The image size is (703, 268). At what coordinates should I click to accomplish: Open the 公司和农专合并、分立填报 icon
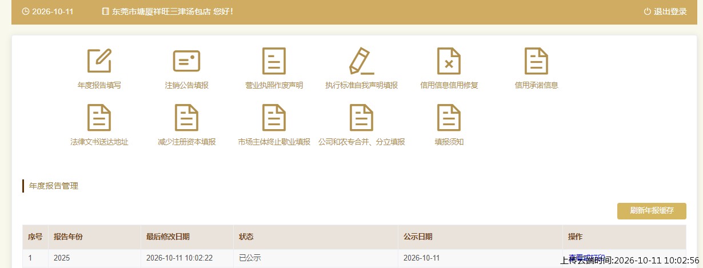point(361,118)
